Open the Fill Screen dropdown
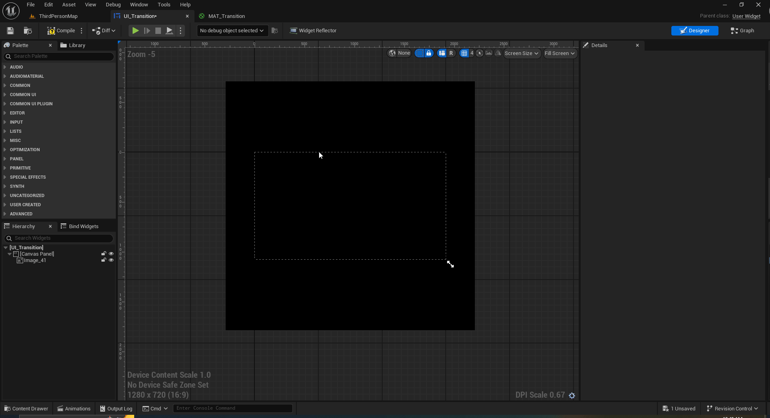The width and height of the screenshot is (770, 418). click(x=560, y=53)
